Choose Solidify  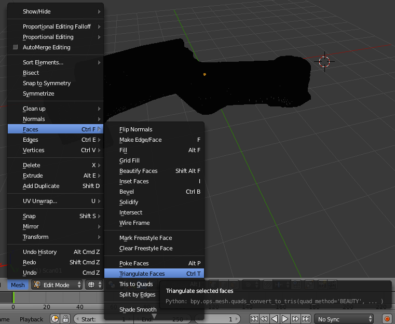[154, 202]
